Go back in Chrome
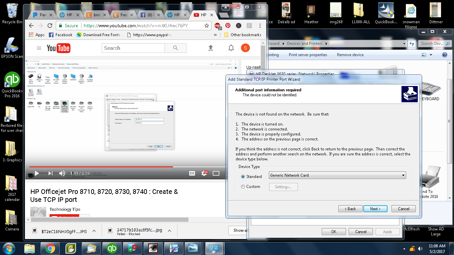The width and height of the screenshot is (454, 255). (31, 26)
